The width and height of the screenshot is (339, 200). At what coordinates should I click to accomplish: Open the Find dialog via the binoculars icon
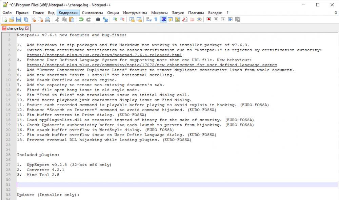click(97, 19)
